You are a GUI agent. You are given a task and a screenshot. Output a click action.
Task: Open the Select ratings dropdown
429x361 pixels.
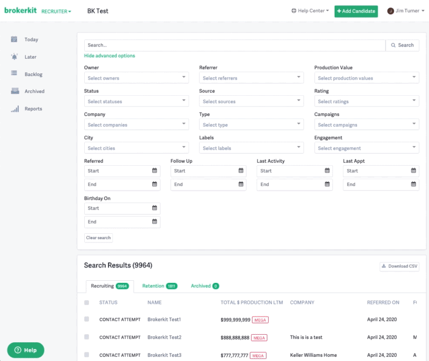[367, 101]
